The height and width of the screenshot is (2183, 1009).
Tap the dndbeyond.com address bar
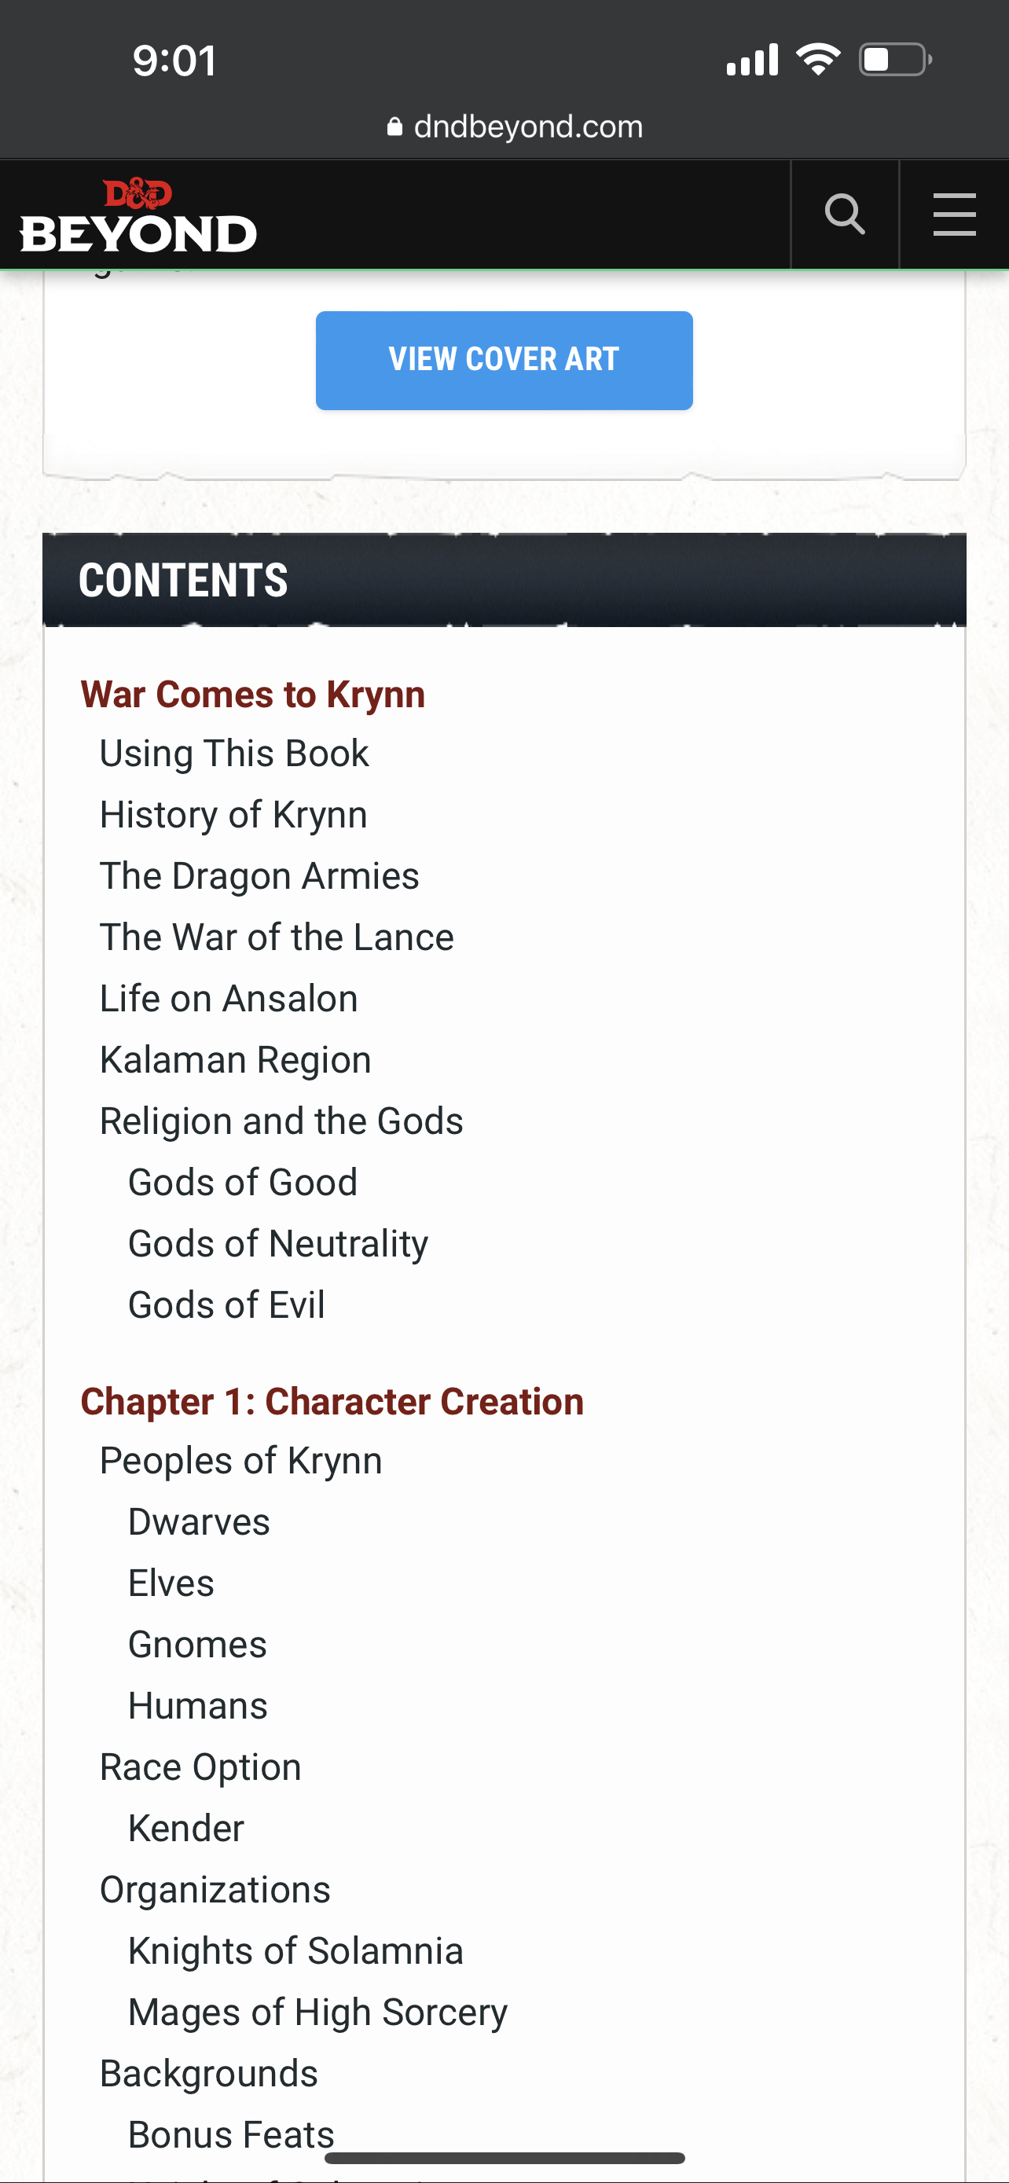[514, 127]
